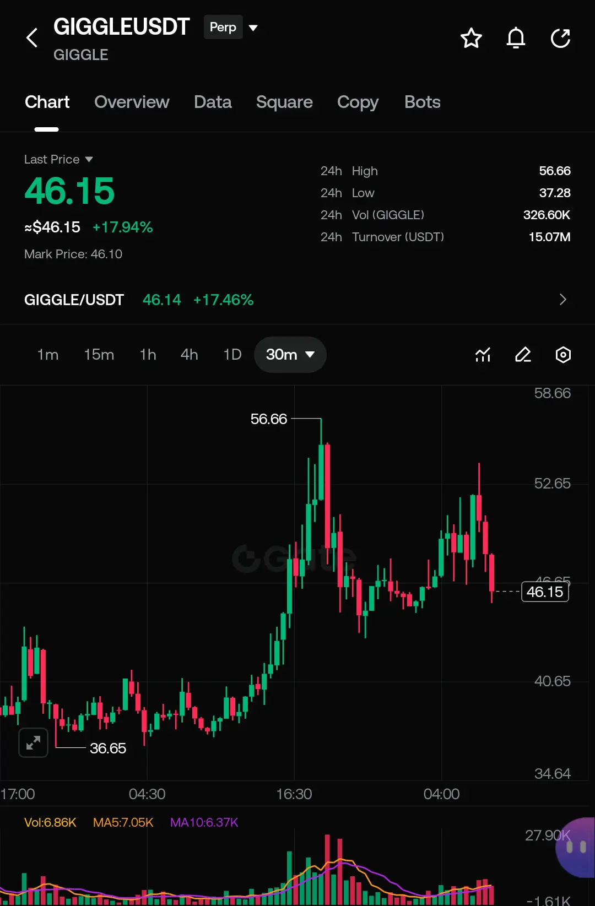Tap the MA10:6.37K indicator label
The width and height of the screenshot is (595, 906).
coord(204,822)
